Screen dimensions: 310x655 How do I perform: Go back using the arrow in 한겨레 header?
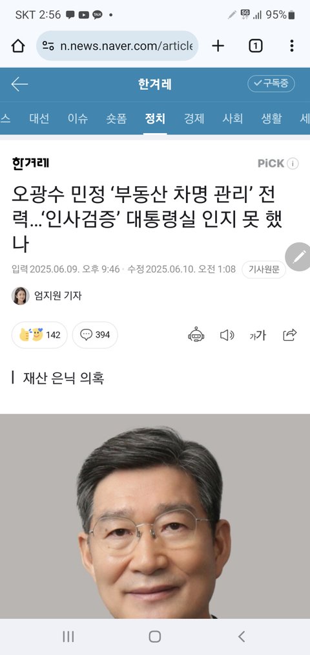pos(19,84)
